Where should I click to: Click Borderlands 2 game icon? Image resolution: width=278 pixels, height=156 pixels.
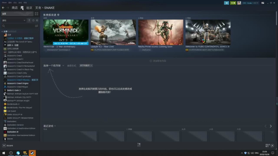coord(5,104)
